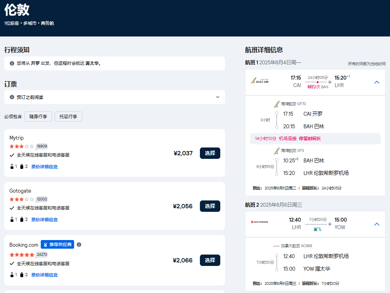Viewport: 390px width, 293px height.
Task: Click the checkmark icon in Booking.com card
Action: 12,264
